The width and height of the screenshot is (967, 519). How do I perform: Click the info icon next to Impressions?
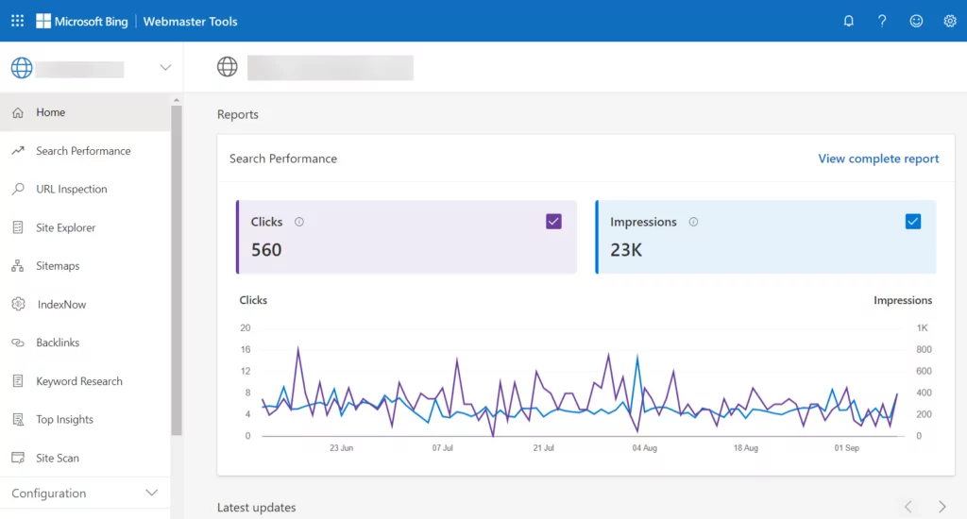pos(693,222)
